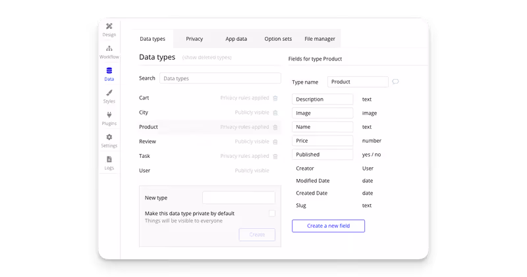Delete the Review data type (trash icon)
Image resolution: width=527 pixels, height=277 pixels.
tap(275, 141)
